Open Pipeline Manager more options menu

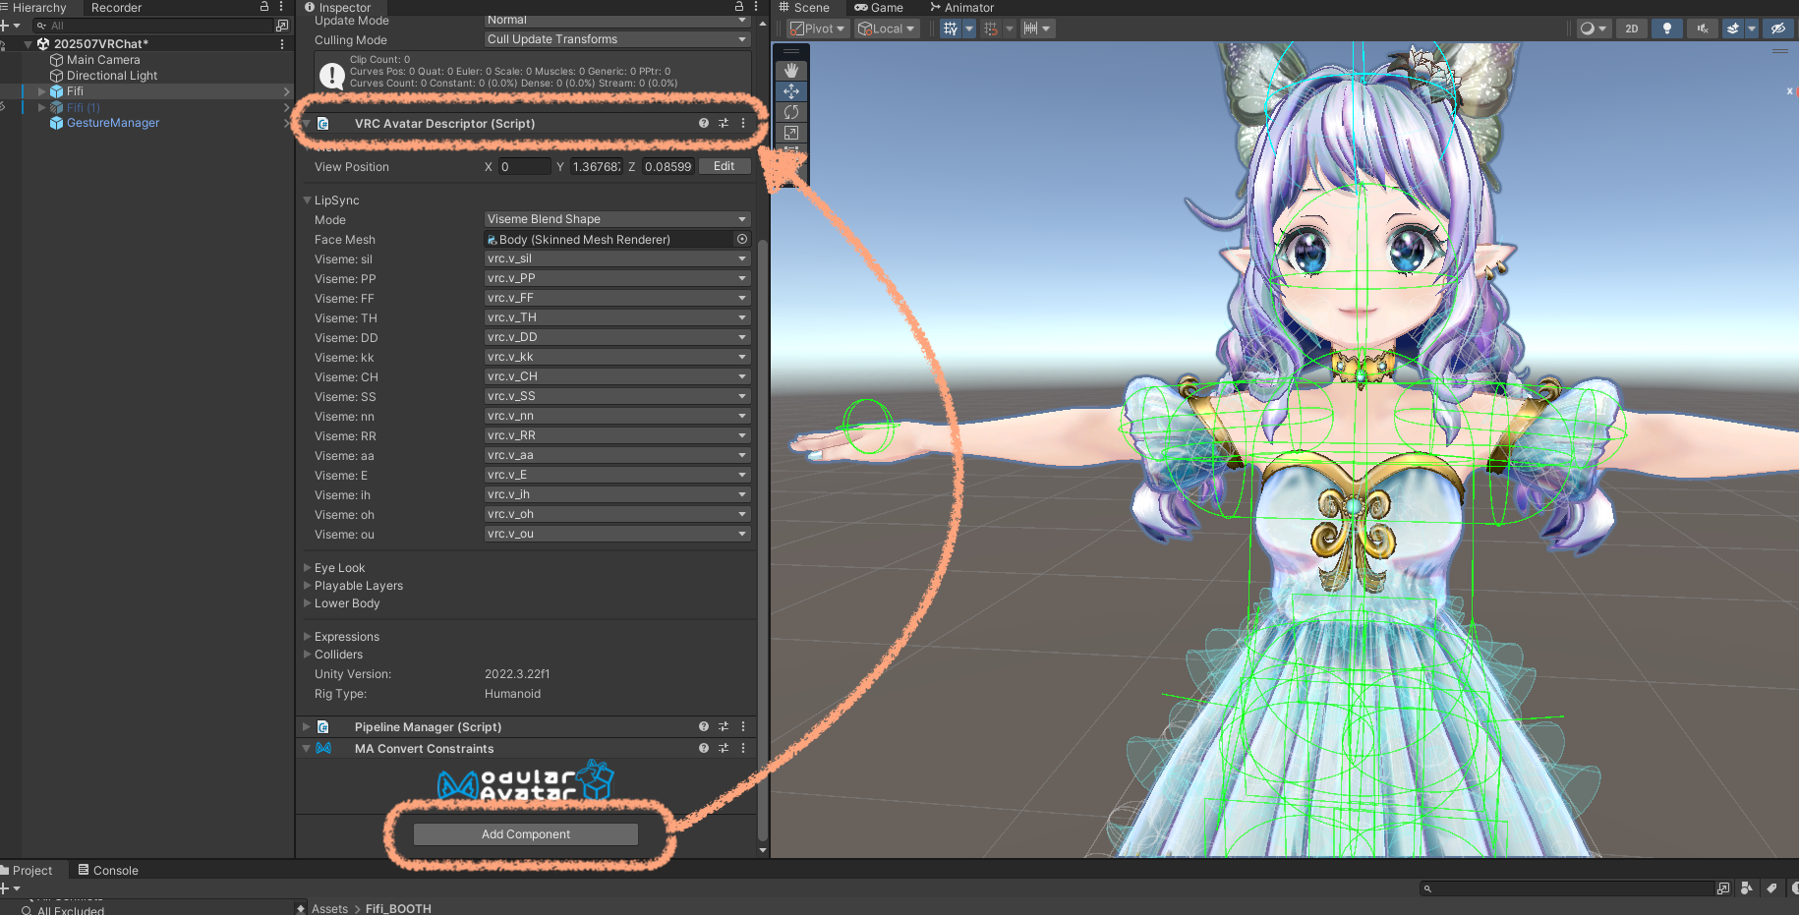[743, 727]
